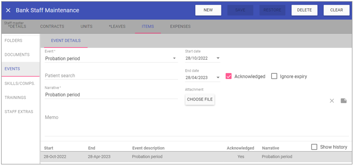Remove attachment using the X icon
This screenshot has height=166, width=354.
tap(331, 101)
